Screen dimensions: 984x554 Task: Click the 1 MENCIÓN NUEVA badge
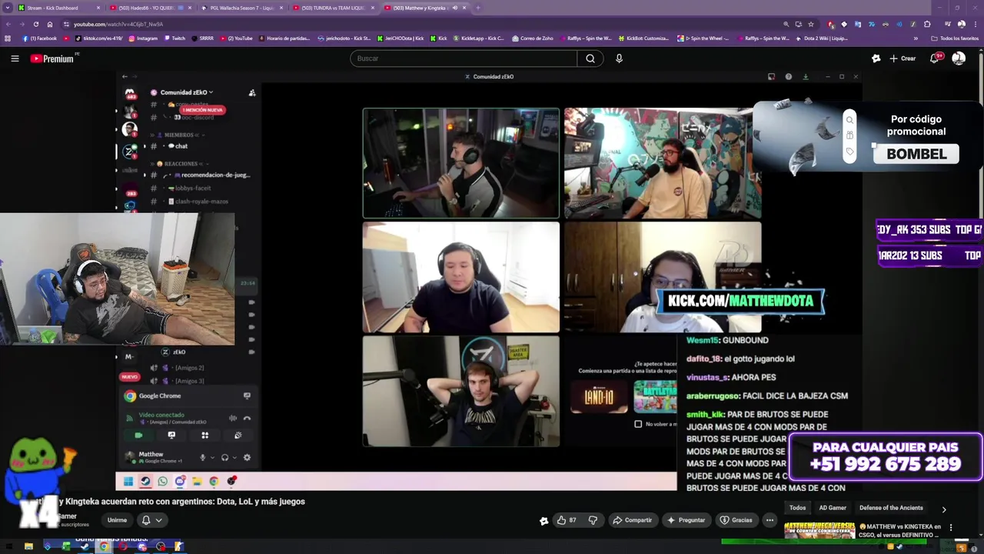202,110
